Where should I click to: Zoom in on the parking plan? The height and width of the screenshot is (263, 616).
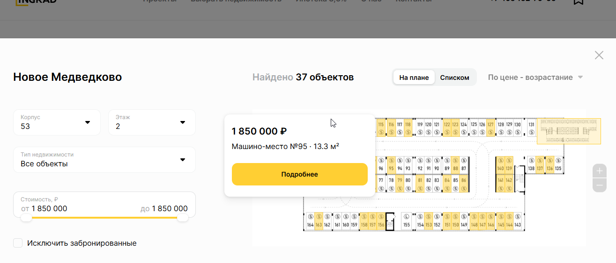tap(600, 171)
